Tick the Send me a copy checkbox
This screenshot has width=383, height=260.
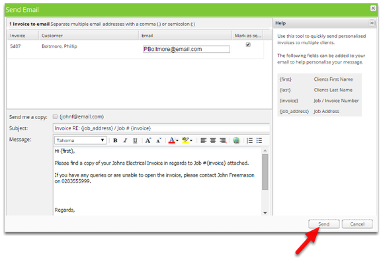tap(55, 116)
